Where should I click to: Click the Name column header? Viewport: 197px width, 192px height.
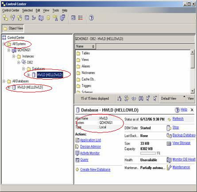pyautogui.click(x=85, y=46)
